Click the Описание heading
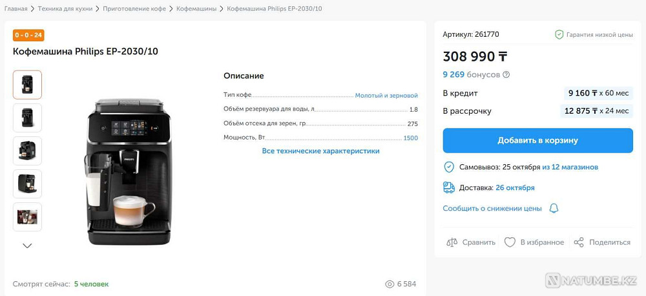The height and width of the screenshot is (296, 646). (x=244, y=76)
